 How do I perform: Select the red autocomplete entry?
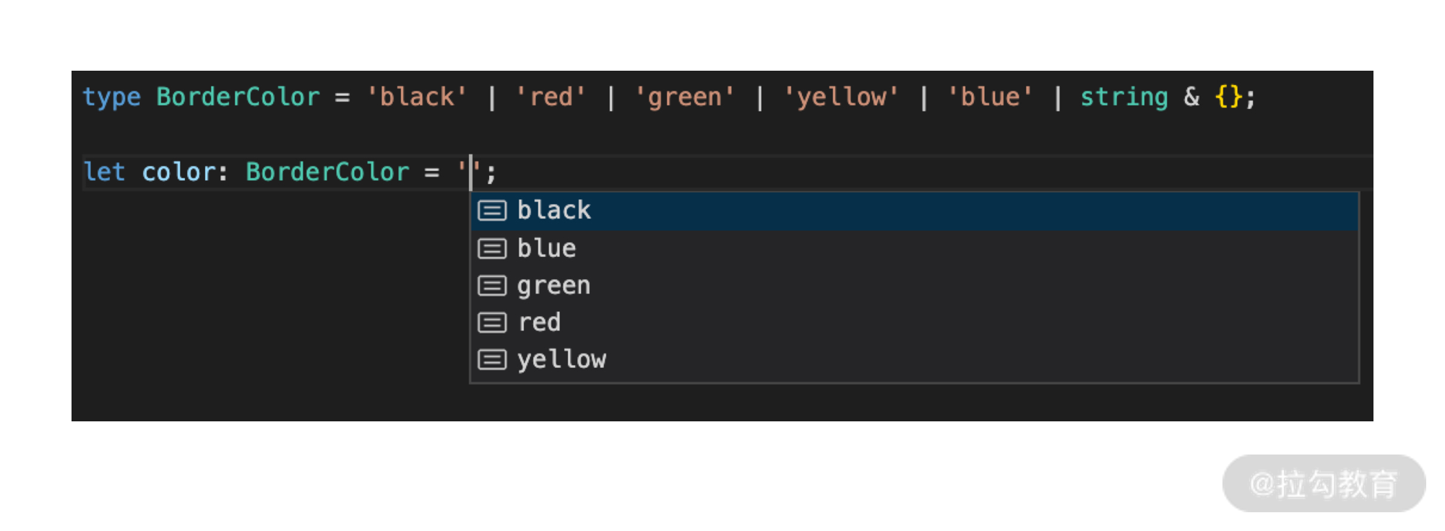[540, 322]
